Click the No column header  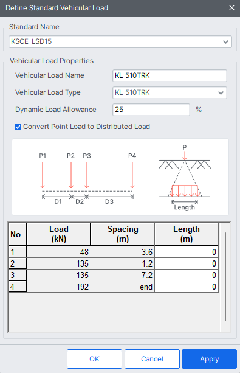[18, 234]
